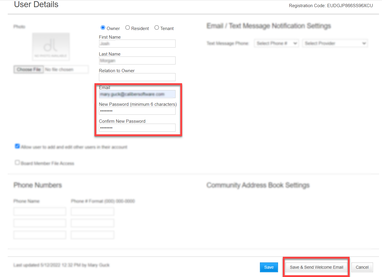Focus the First Name field
The width and height of the screenshot is (382, 277).
tap(137, 43)
